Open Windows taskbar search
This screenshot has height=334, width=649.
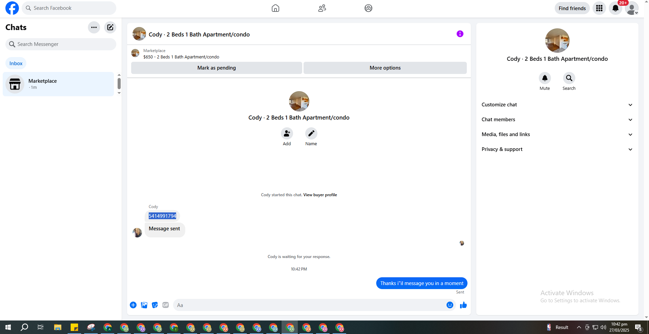[24, 327]
